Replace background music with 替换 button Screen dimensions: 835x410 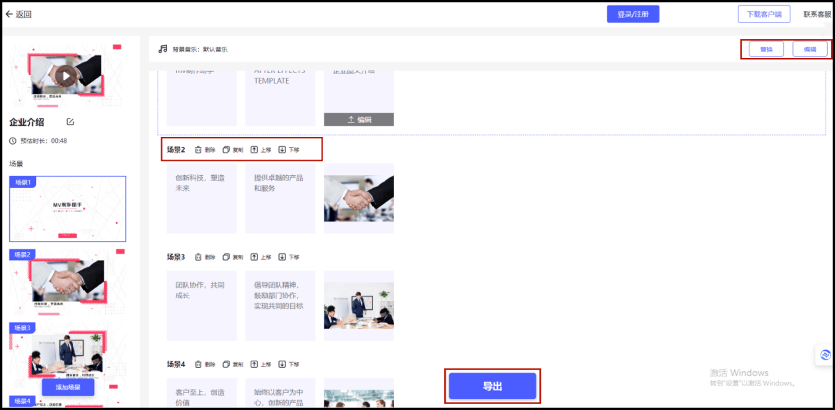tap(767, 49)
